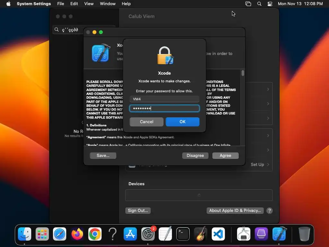Image resolution: width=329 pixels, height=247 pixels.
Task: Launch Google Chrome from the Dock
Action: (95, 234)
